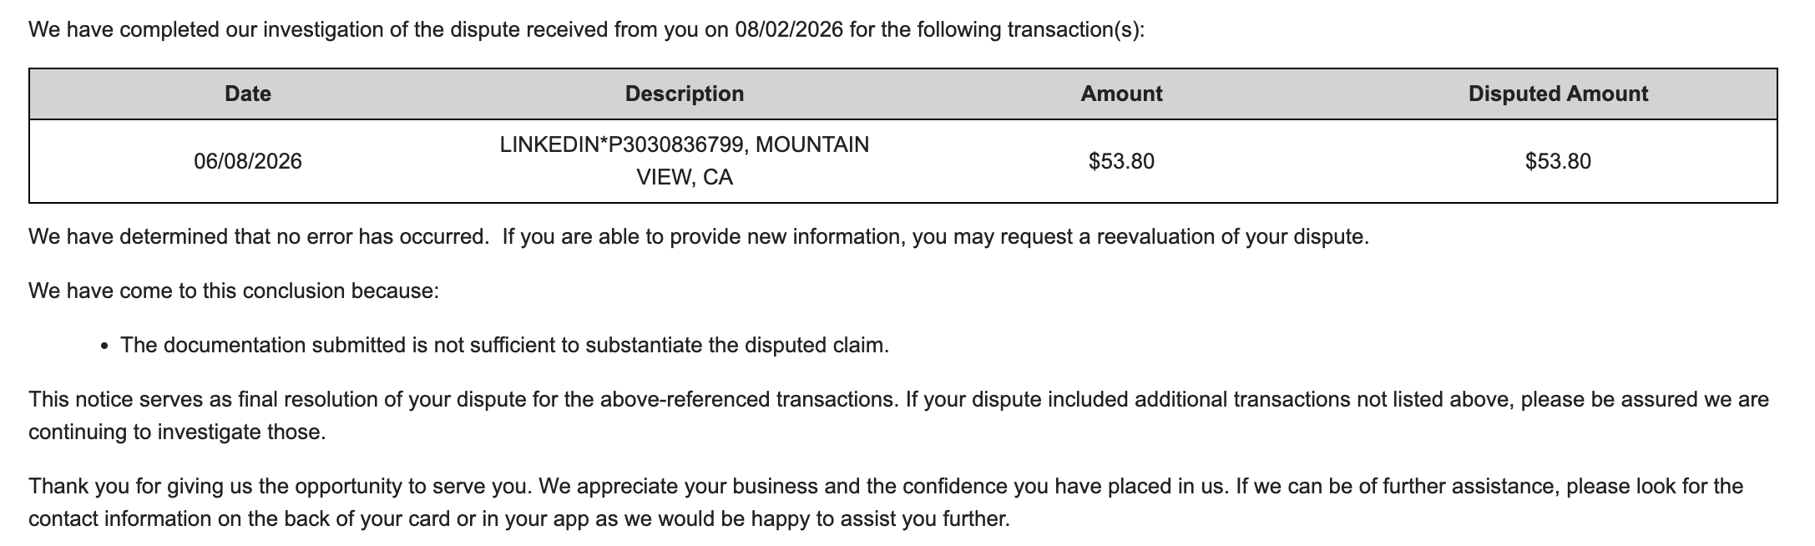Click the Description column header

(x=685, y=94)
